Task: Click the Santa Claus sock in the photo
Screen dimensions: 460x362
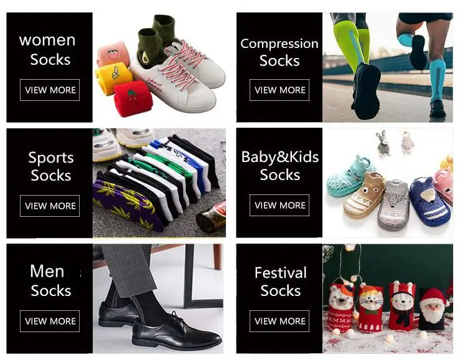Action: tap(432, 310)
